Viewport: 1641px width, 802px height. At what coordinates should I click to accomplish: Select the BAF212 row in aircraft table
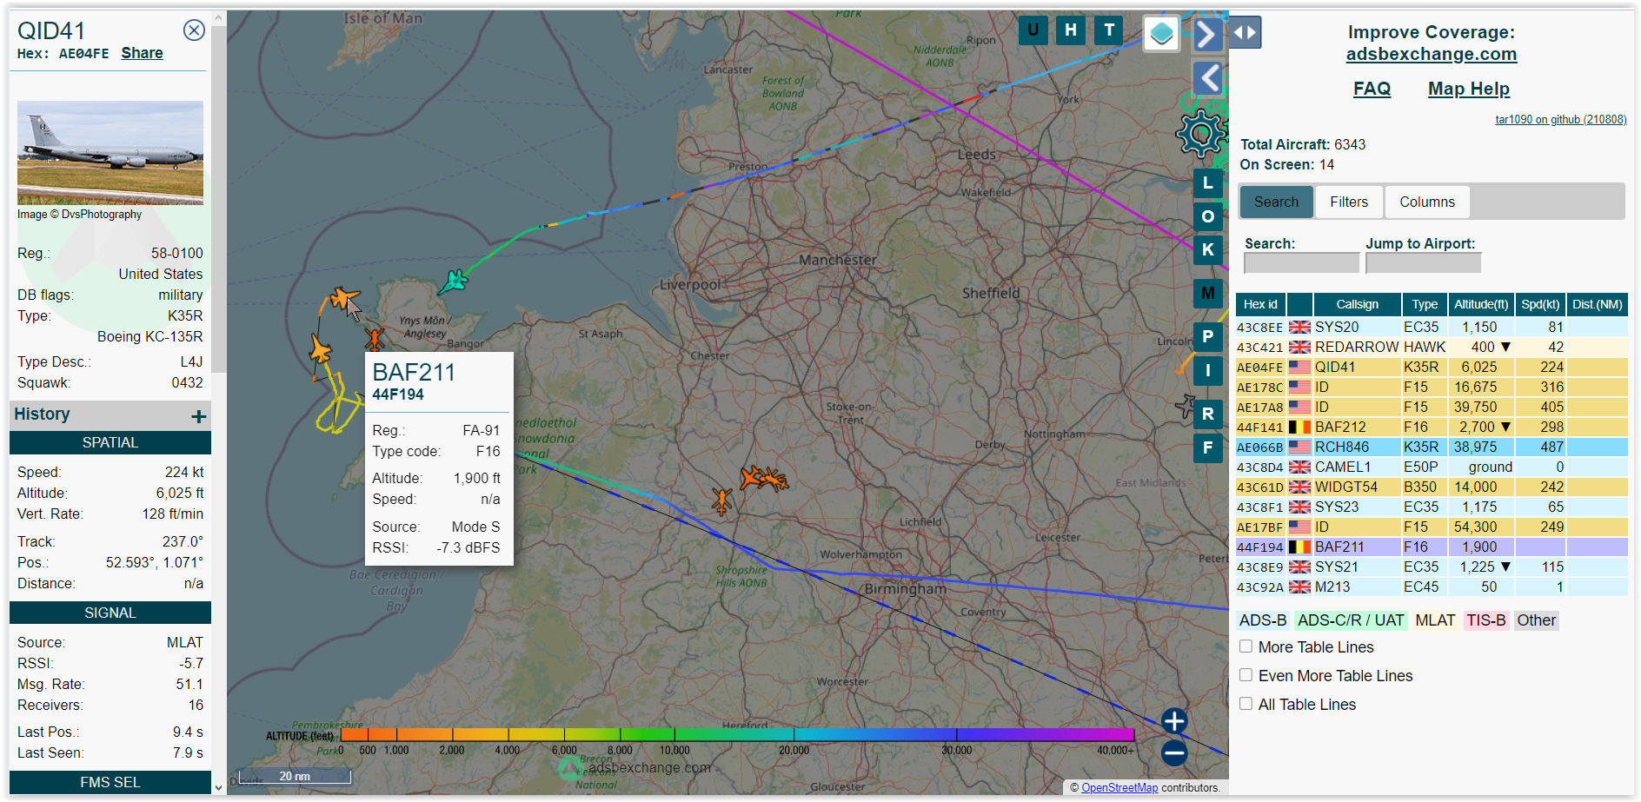pos(1432,427)
